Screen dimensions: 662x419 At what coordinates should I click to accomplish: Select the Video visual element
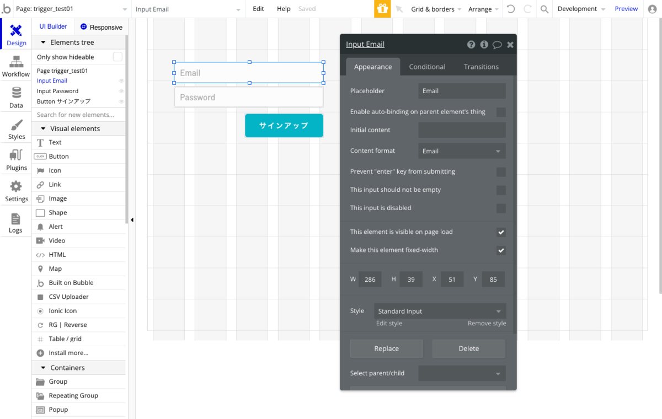click(78, 240)
